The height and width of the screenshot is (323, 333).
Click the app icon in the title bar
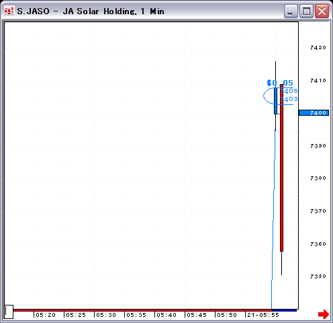[x=9, y=11]
